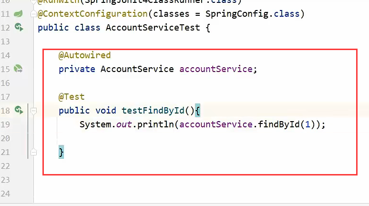The width and height of the screenshot is (369, 206).
Task: Run testFindById via gutter run icon
Action: pyautogui.click(x=19, y=111)
